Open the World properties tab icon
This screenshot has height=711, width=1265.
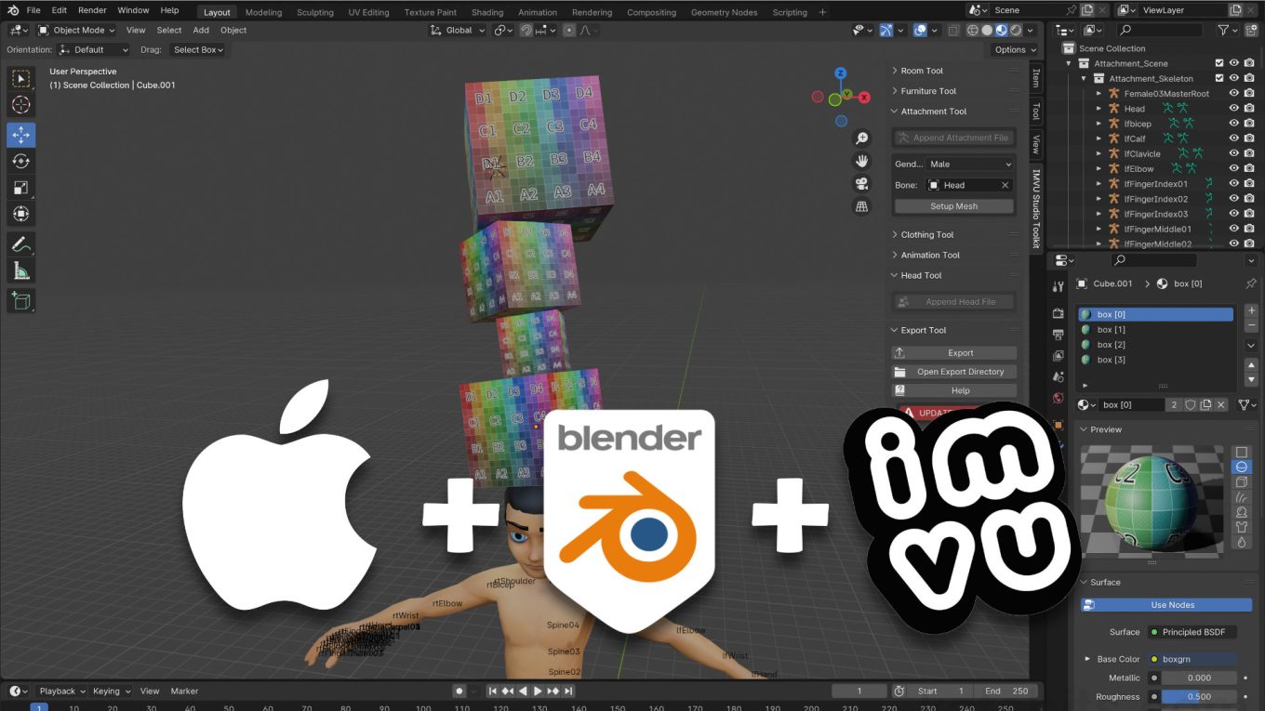1058,399
